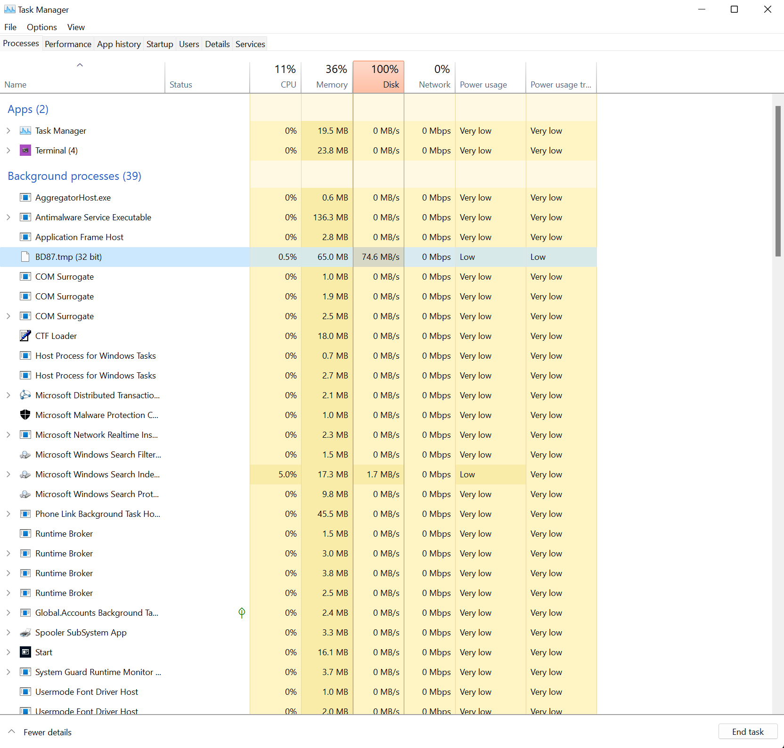Click the vertical scrollbar thumb

click(778, 181)
